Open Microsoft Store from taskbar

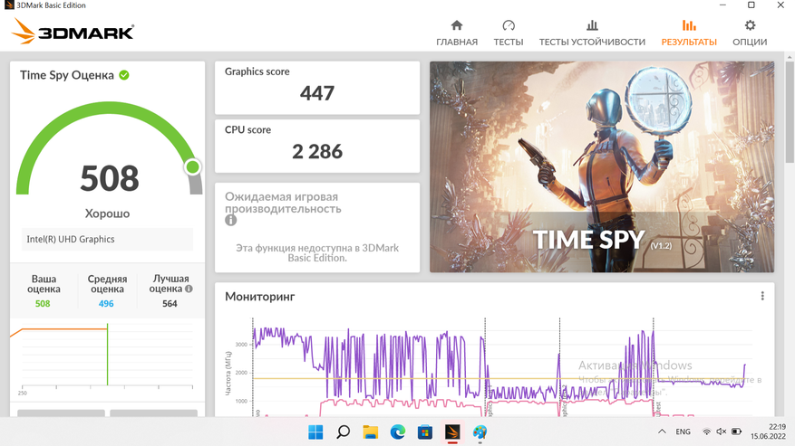(425, 432)
